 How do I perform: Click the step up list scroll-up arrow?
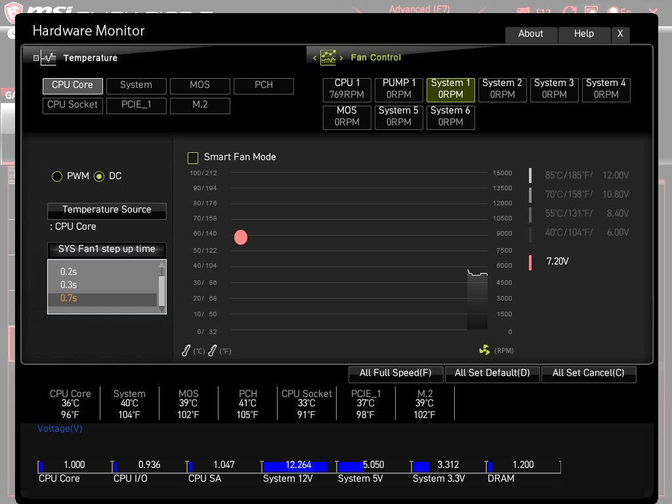tap(161, 264)
